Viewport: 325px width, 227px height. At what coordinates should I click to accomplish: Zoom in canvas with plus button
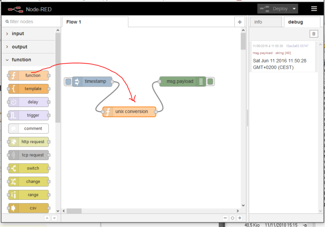(x=240, y=218)
